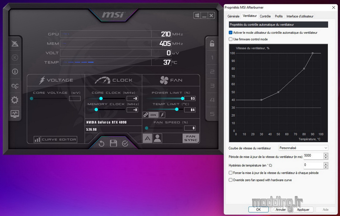The image size is (340, 216).
Task: Enable Use firmware control mode
Action: pos(231,39)
